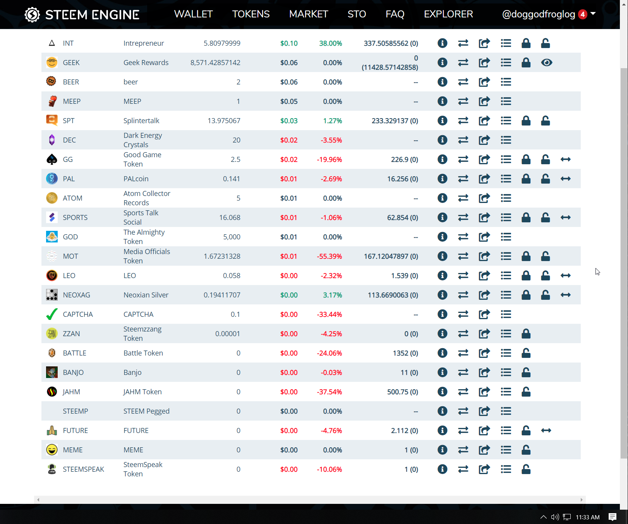This screenshot has width=628, height=524.
Task: Click the taskbar volume speaker icon
Action: point(555,517)
